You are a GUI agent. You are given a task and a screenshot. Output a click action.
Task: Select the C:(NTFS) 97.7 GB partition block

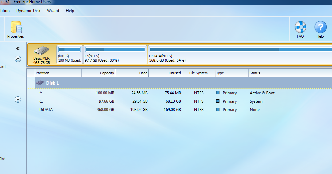coord(115,55)
